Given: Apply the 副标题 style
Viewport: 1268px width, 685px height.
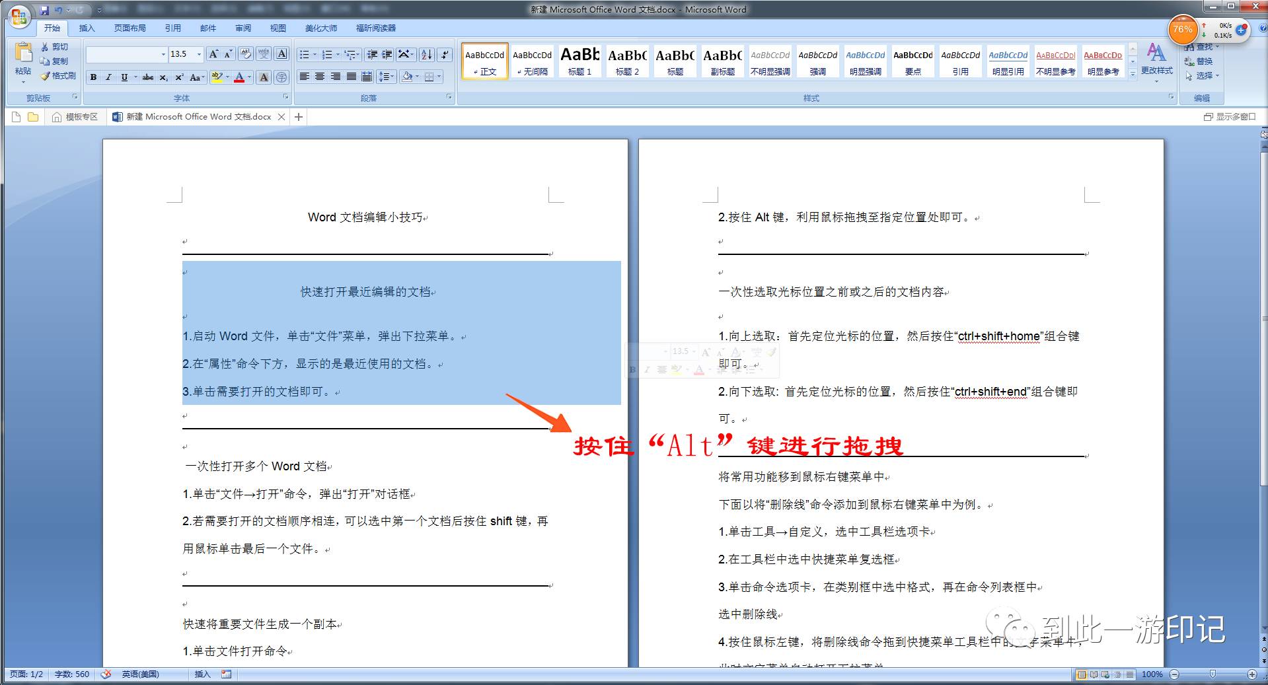Looking at the screenshot, I should pyautogui.click(x=722, y=61).
